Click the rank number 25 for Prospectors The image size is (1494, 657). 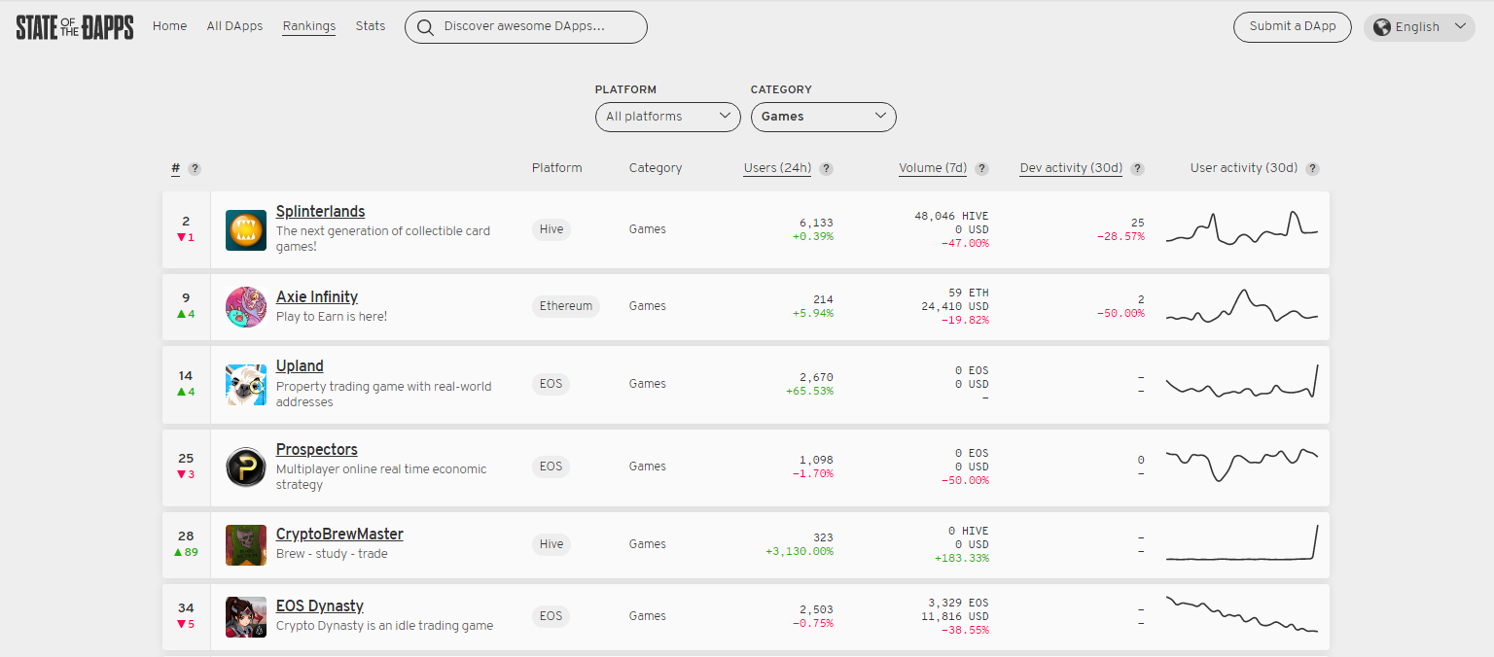(x=186, y=459)
